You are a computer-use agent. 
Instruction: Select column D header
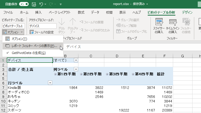[x=117, y=56]
